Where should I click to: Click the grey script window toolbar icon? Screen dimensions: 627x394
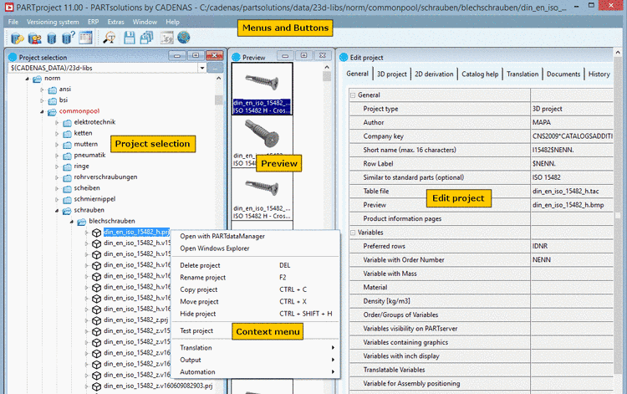click(x=166, y=38)
